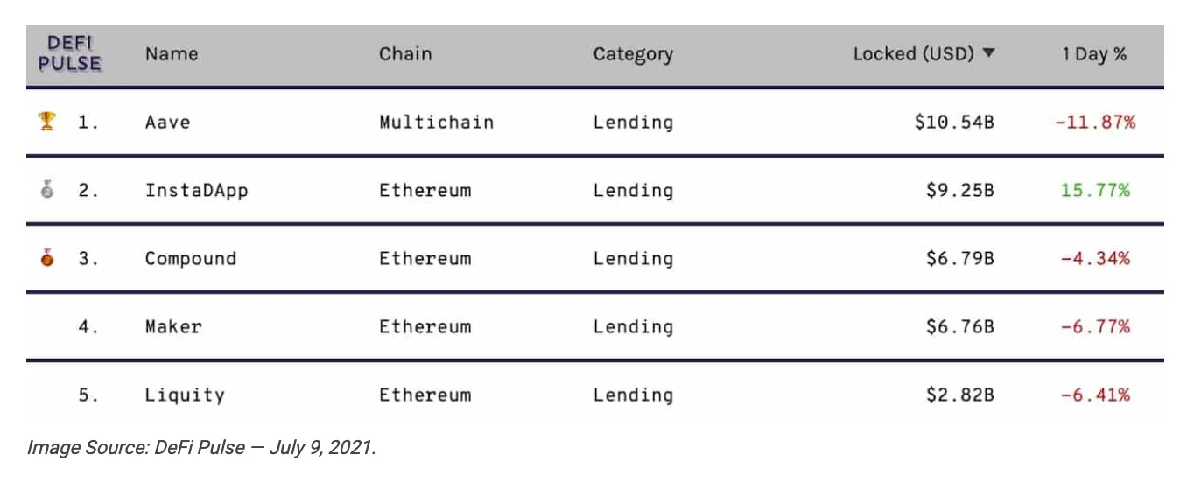Click the -11.87% change value
The height and width of the screenshot is (490, 1201).
click(1095, 122)
